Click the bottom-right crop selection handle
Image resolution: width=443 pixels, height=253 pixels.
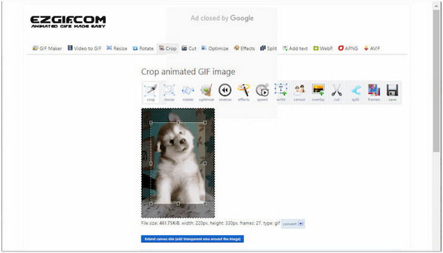(205, 204)
